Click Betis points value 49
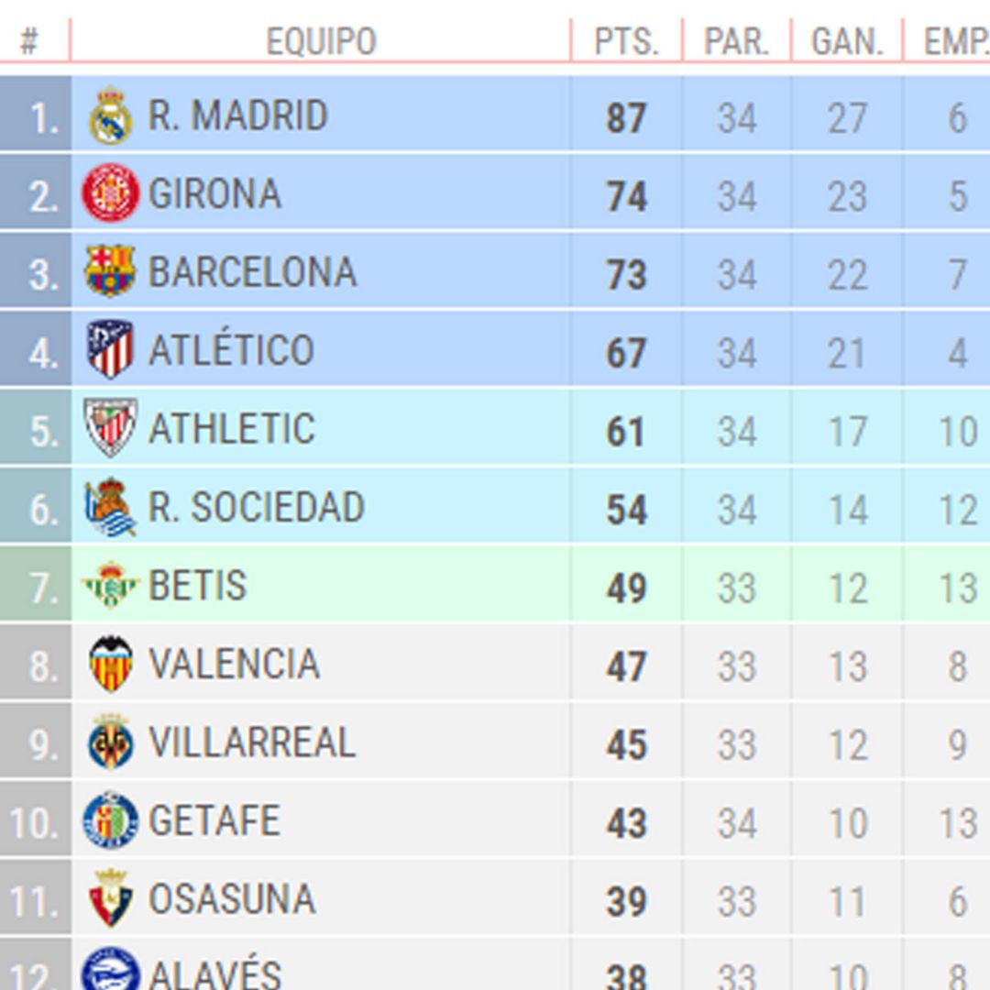990x990 pixels. point(626,588)
